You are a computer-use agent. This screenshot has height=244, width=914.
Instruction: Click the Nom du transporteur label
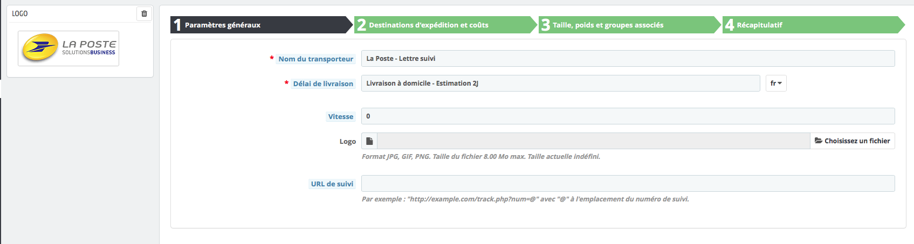316,59
